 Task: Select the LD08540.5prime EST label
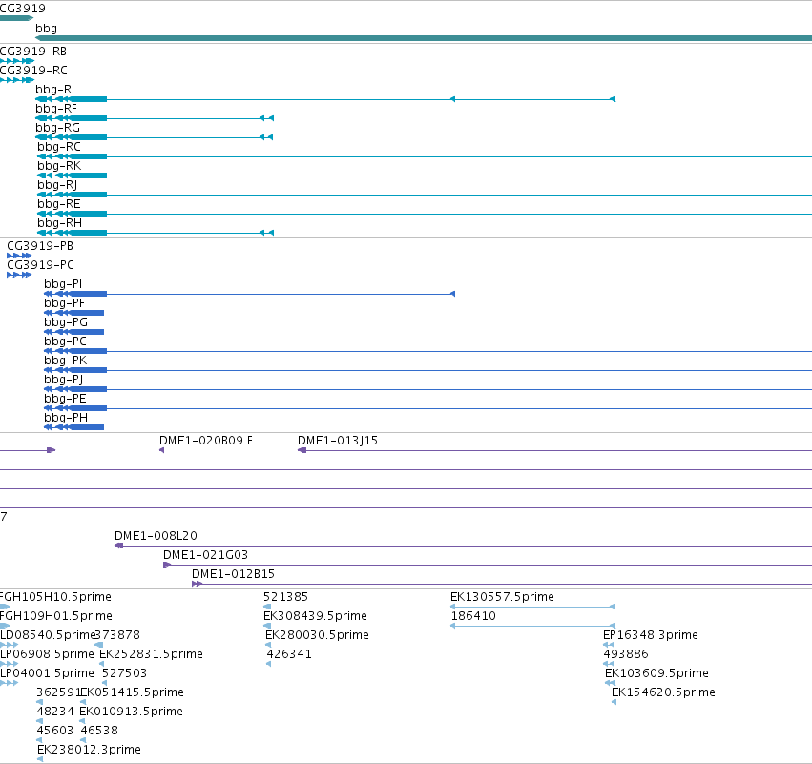[x=48, y=635]
